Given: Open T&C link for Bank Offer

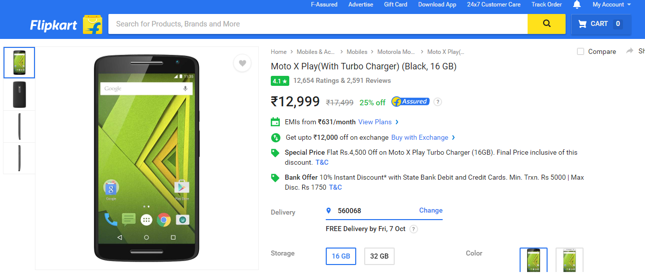Looking at the screenshot, I should (x=335, y=187).
